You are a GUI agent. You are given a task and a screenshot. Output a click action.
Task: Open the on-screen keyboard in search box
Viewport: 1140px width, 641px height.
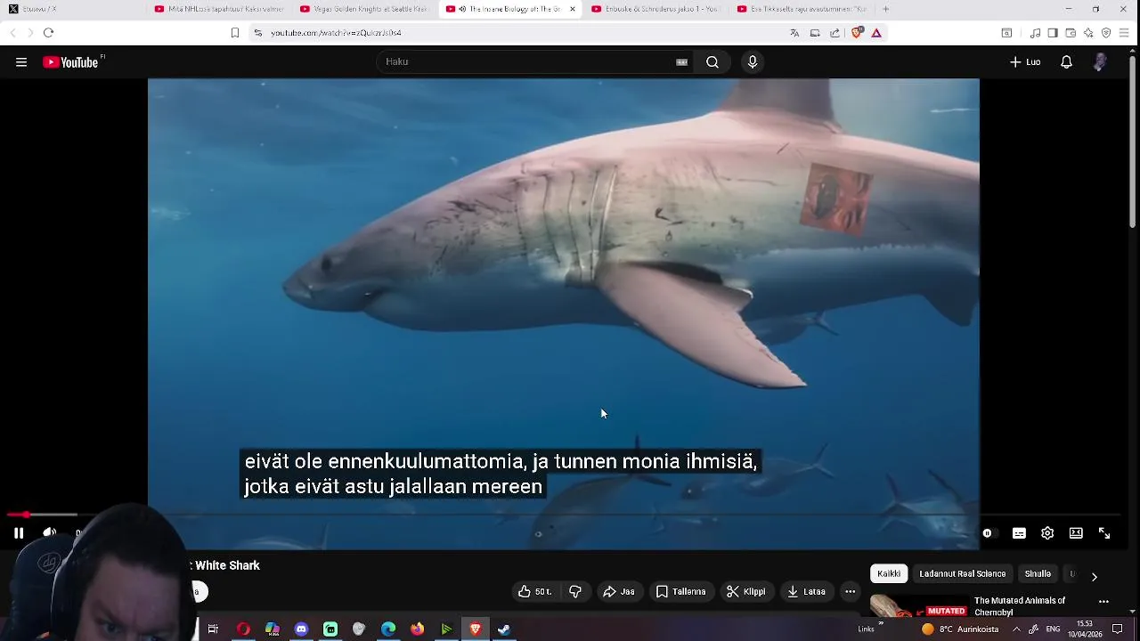[681, 62]
